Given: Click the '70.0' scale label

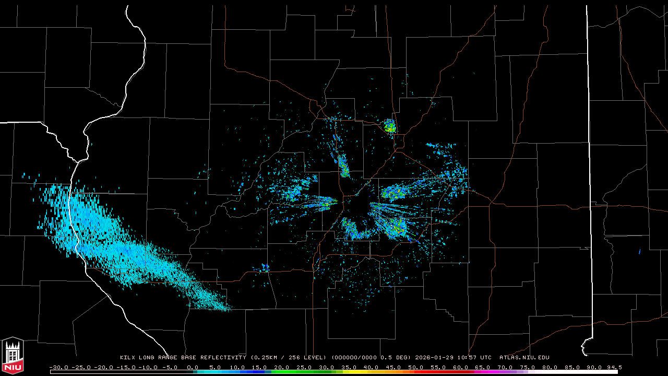Looking at the screenshot, I should pyautogui.click(x=506, y=367).
